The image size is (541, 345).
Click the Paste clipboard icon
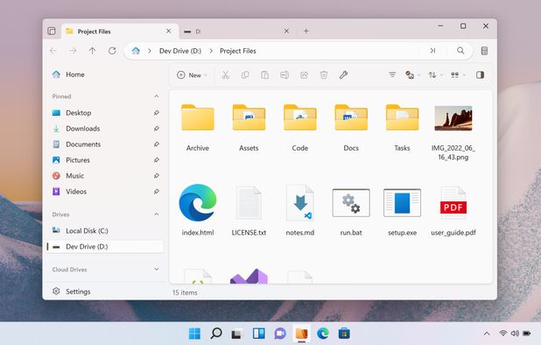click(x=264, y=74)
